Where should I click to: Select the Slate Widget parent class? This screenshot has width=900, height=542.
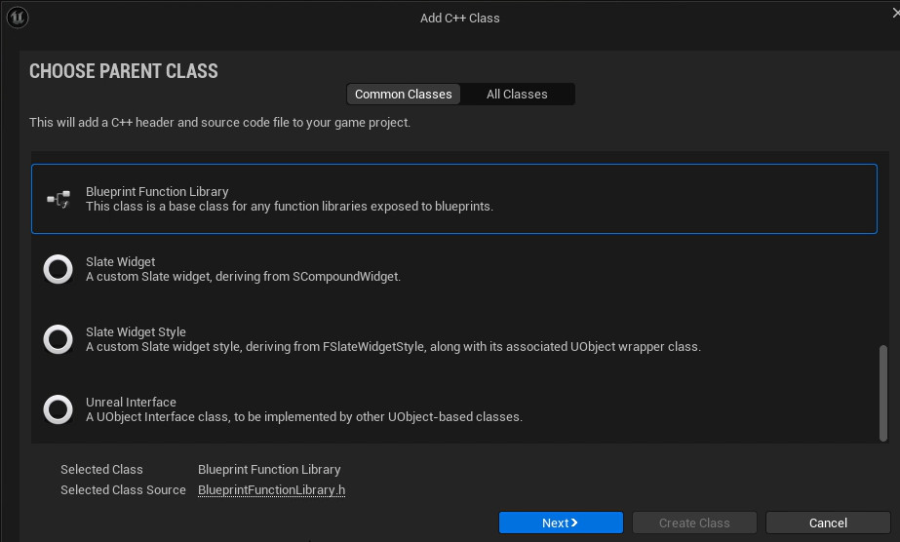(454, 269)
